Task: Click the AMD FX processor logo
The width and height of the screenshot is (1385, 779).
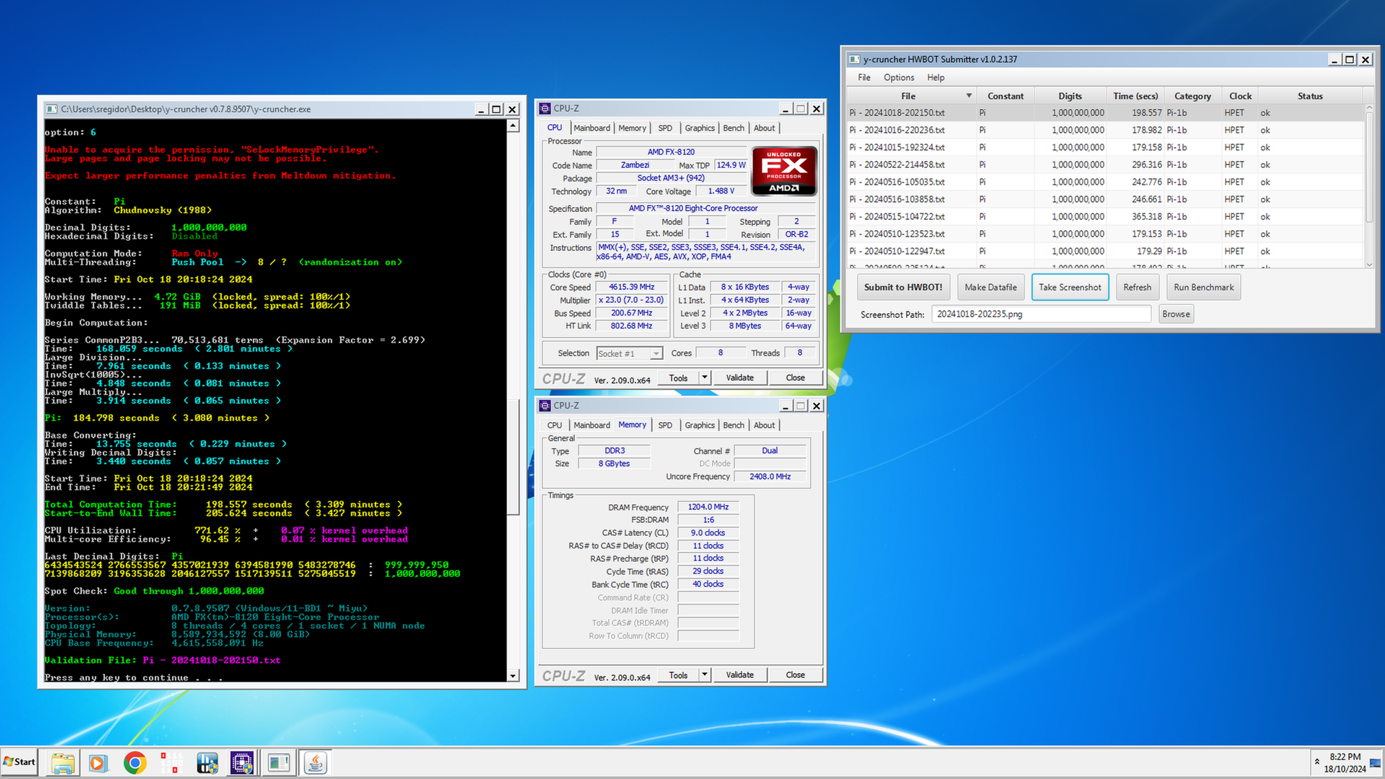Action: pos(784,171)
